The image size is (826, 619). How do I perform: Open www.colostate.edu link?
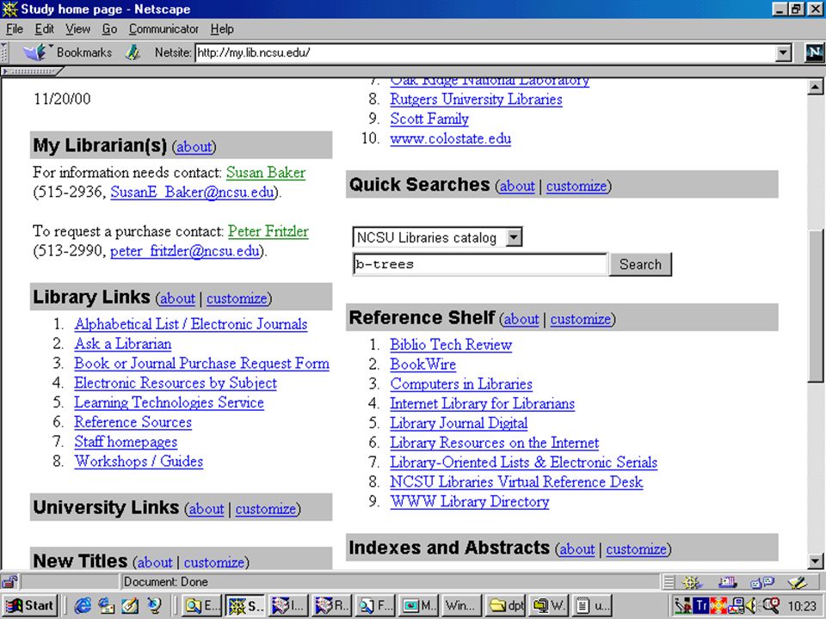pos(450,138)
